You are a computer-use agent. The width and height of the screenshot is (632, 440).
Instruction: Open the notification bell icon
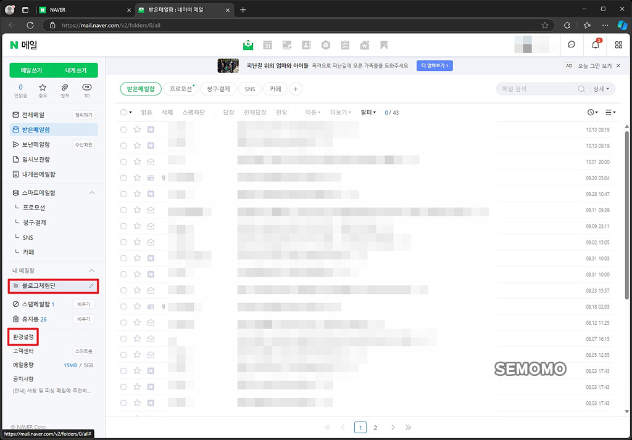click(596, 45)
